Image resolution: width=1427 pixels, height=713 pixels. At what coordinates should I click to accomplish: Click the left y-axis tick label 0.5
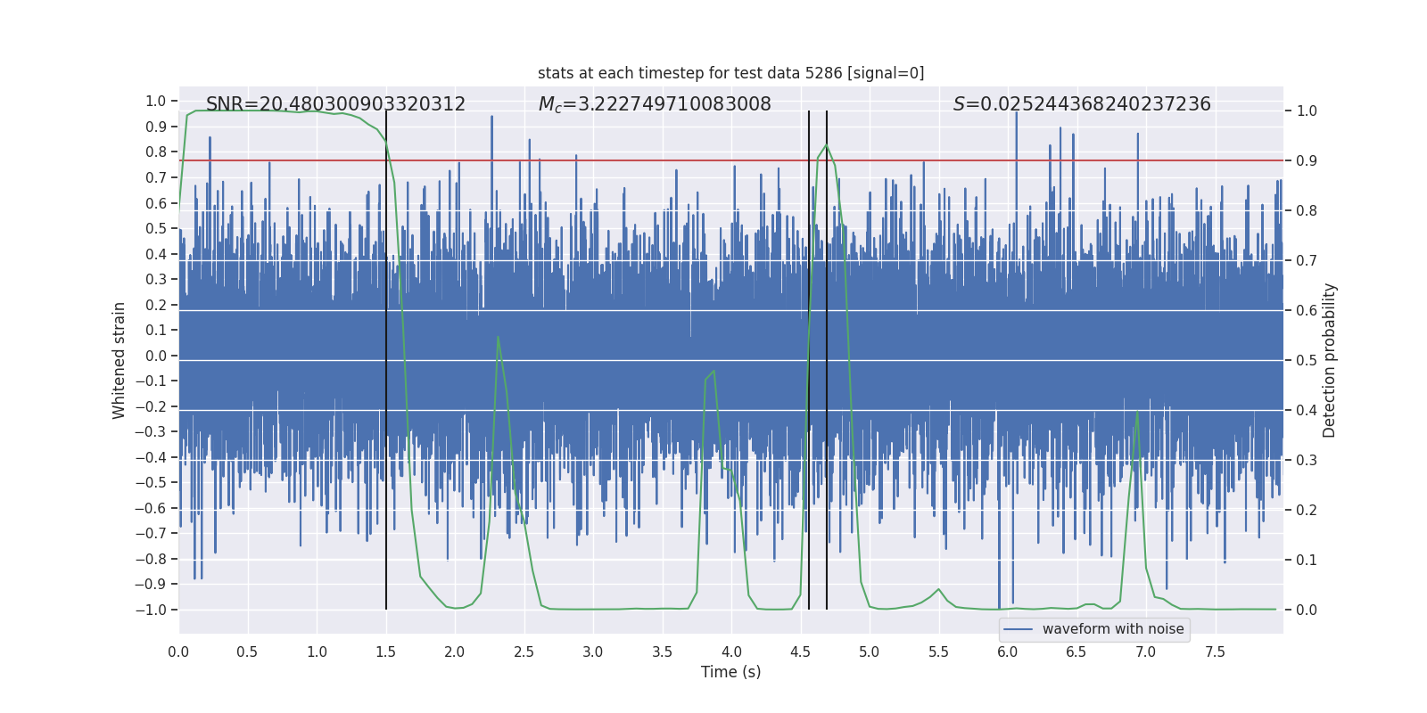point(156,228)
